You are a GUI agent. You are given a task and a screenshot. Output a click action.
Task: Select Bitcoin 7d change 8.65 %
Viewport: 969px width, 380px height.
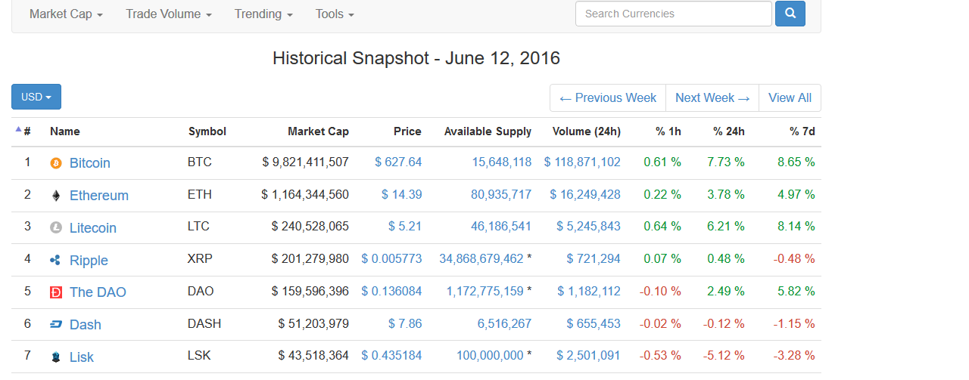796,162
